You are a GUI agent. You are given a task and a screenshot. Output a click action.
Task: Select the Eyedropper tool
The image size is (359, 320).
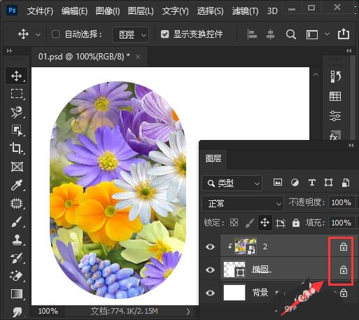[17, 185]
